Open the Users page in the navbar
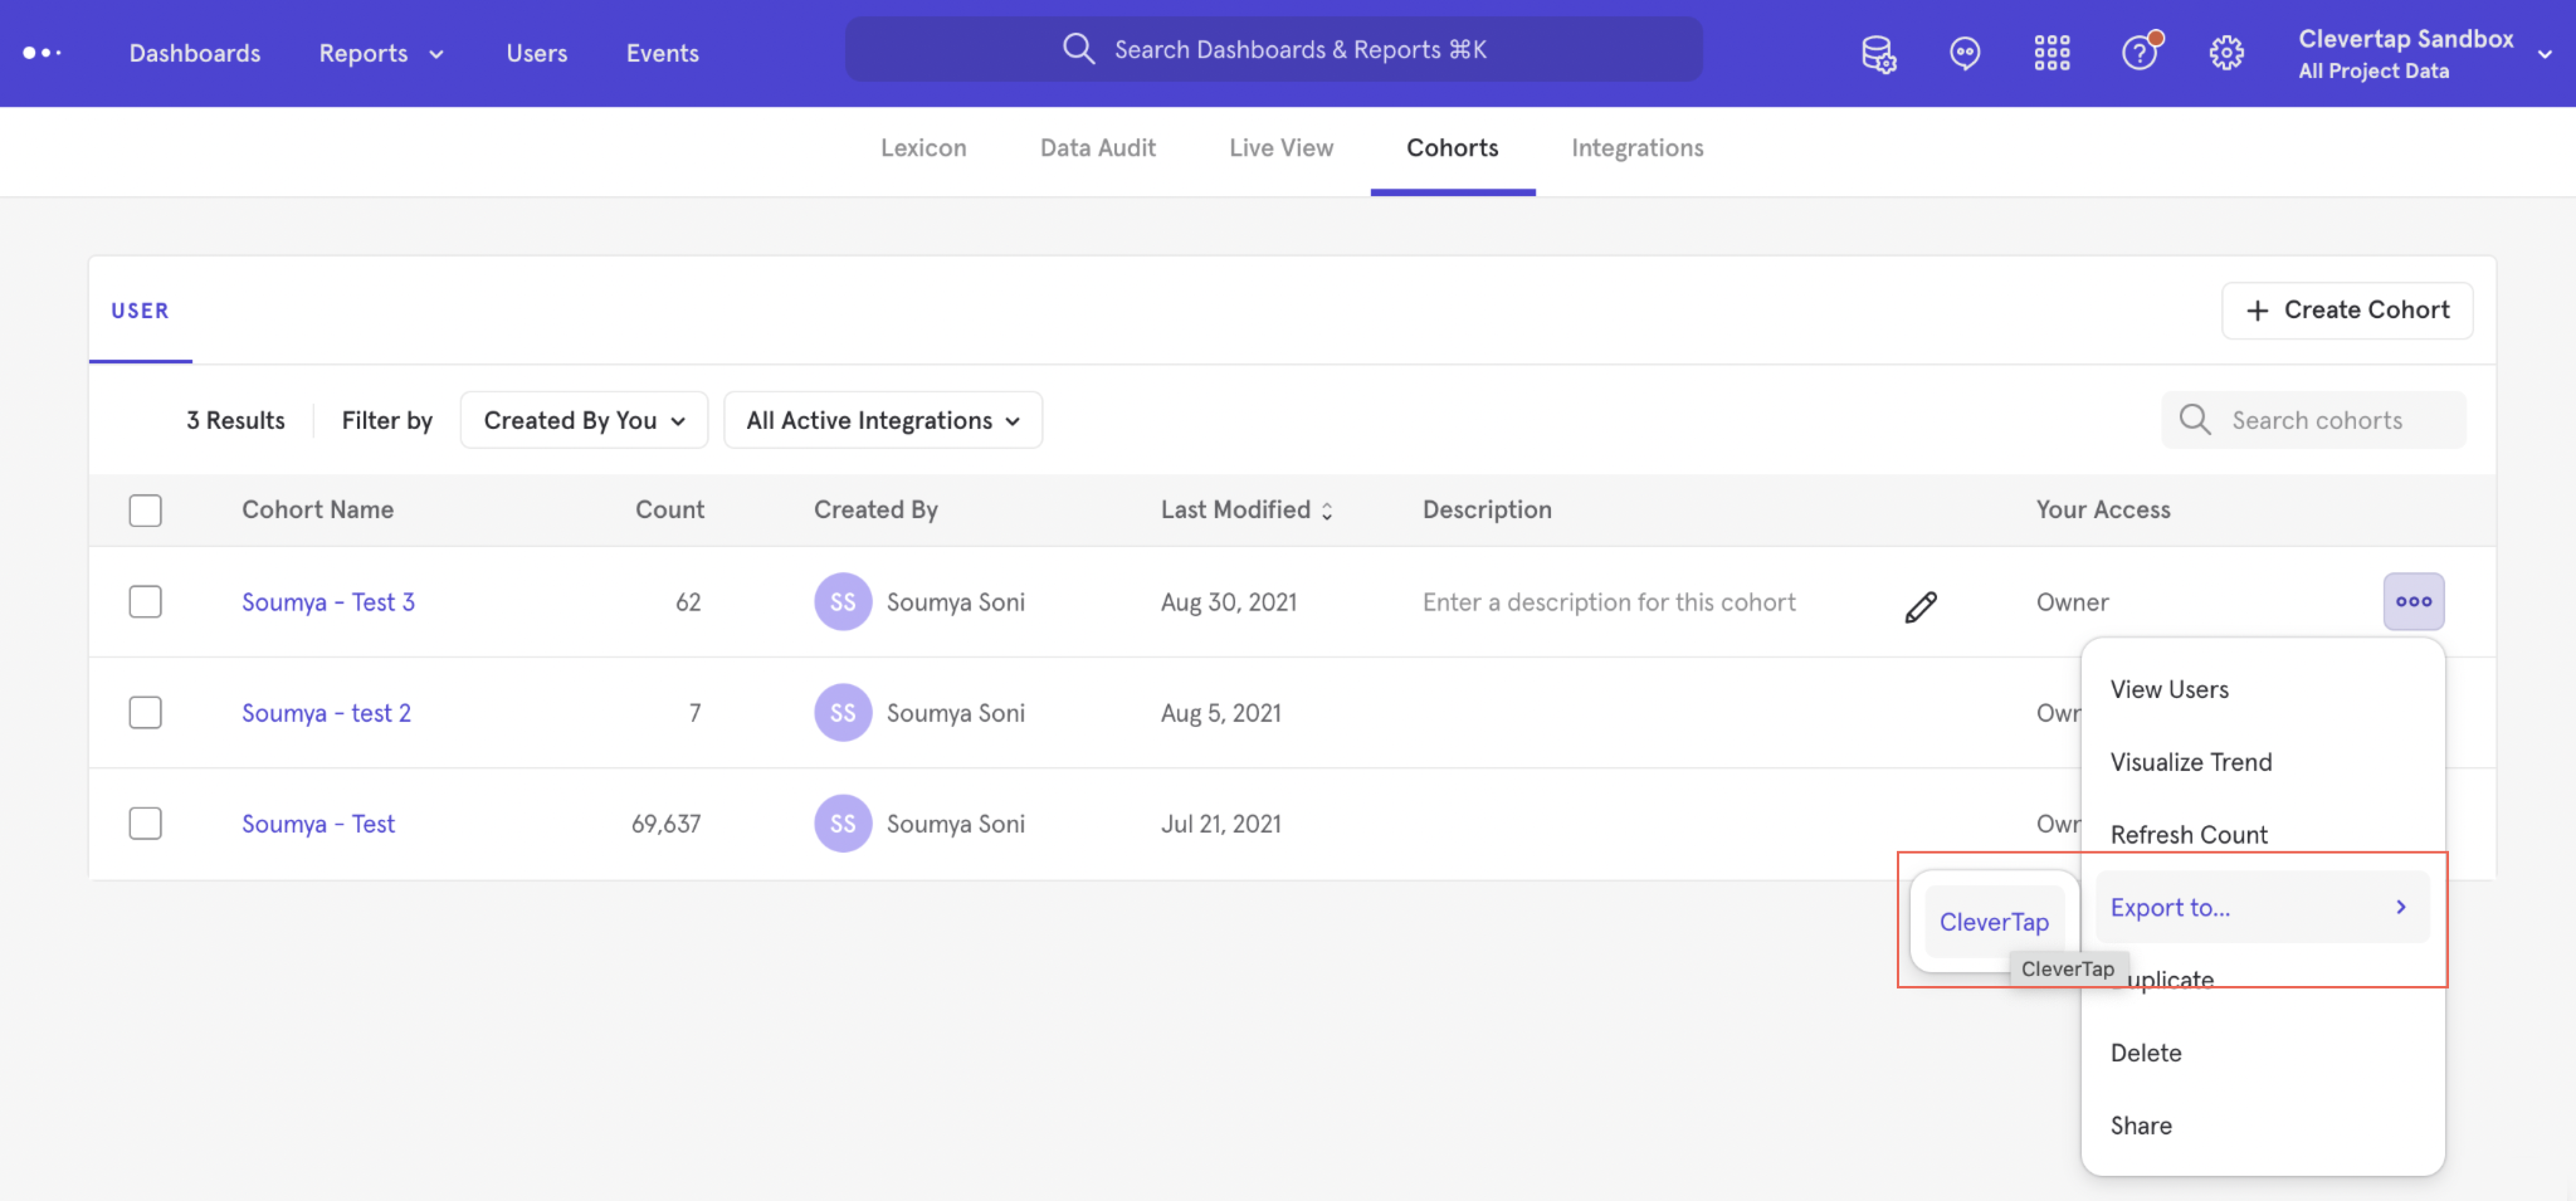 pyautogui.click(x=536, y=53)
